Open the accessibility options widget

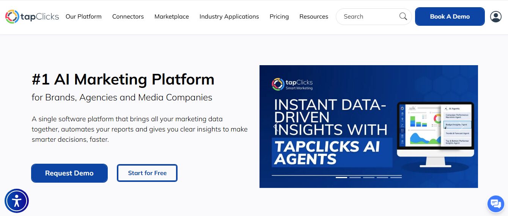click(17, 201)
